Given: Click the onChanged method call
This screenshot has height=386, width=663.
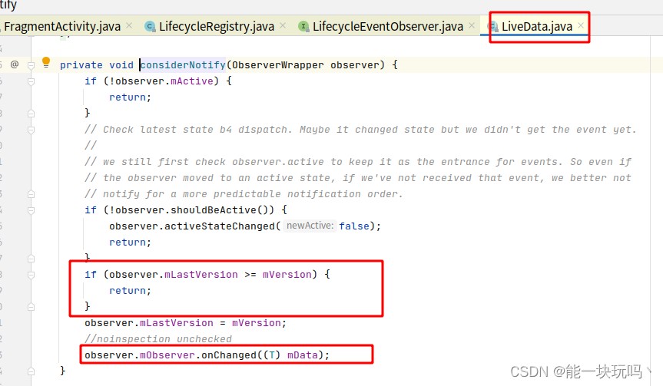Looking at the screenshot, I should pyautogui.click(x=229, y=355).
